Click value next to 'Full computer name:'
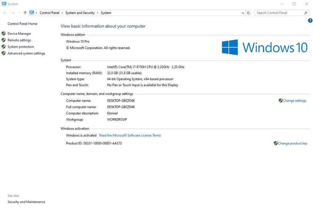 coord(121,107)
